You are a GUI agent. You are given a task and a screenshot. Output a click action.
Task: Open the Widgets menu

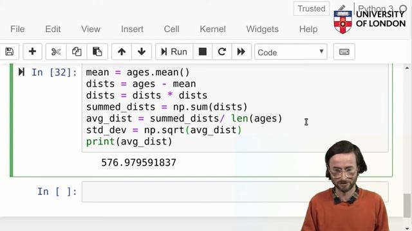click(262, 29)
